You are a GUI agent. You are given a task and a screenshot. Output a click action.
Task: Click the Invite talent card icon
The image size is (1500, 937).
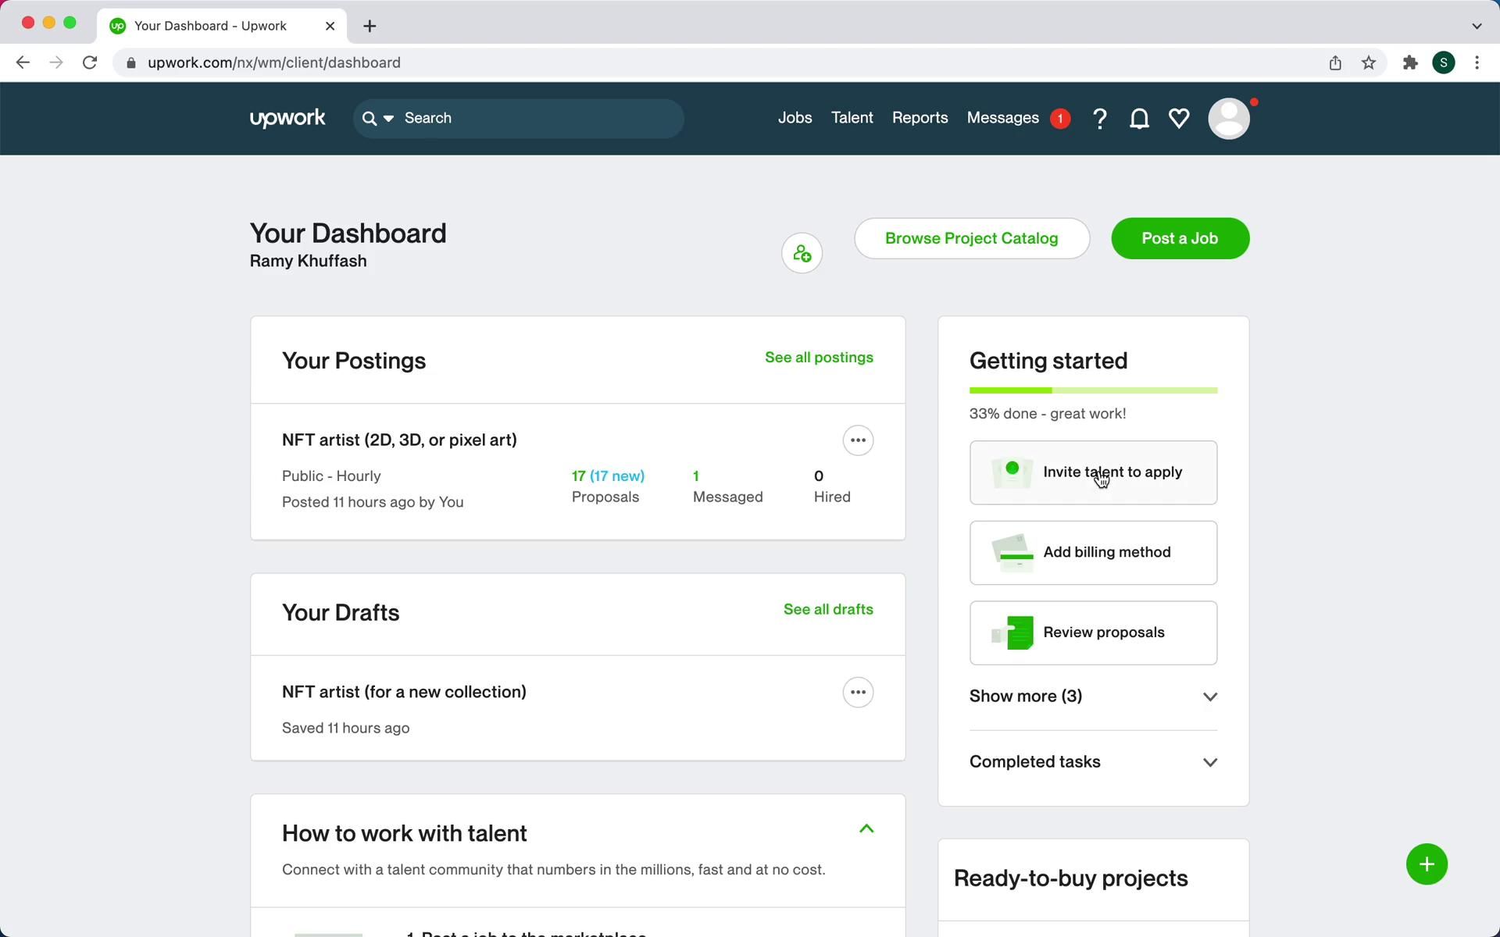tap(1012, 472)
